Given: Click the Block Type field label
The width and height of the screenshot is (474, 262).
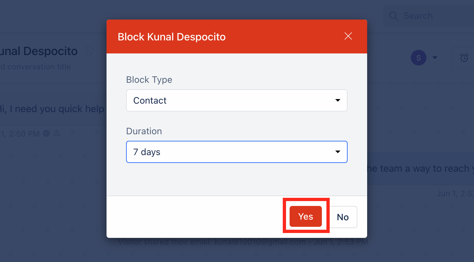Looking at the screenshot, I should (x=149, y=80).
